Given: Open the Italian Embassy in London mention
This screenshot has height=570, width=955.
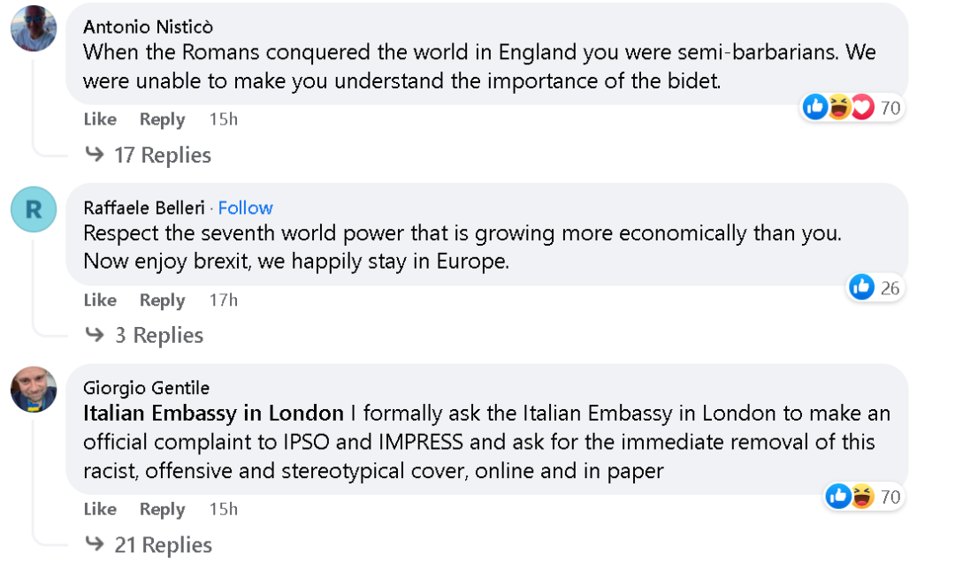Looking at the screenshot, I should pyautogui.click(x=213, y=413).
